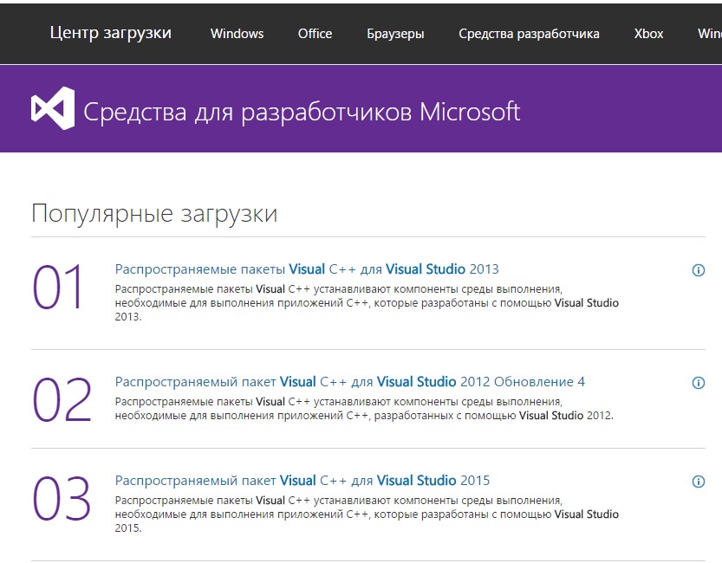Open the Windows menu item
Image resolution: width=722 pixels, height=563 pixels.
pos(237,34)
